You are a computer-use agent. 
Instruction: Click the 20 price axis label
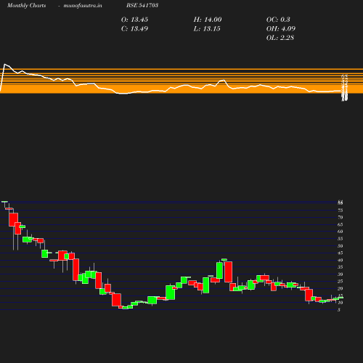340,288
